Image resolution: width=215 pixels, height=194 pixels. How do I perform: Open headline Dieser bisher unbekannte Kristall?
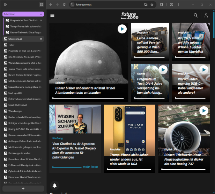coord(85,90)
